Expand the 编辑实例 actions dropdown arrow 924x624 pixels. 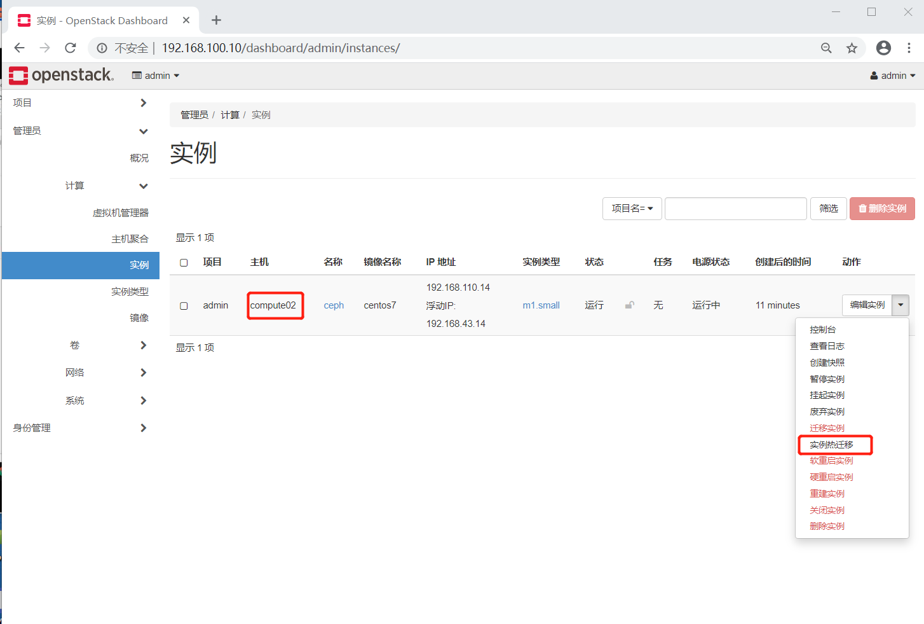point(900,305)
